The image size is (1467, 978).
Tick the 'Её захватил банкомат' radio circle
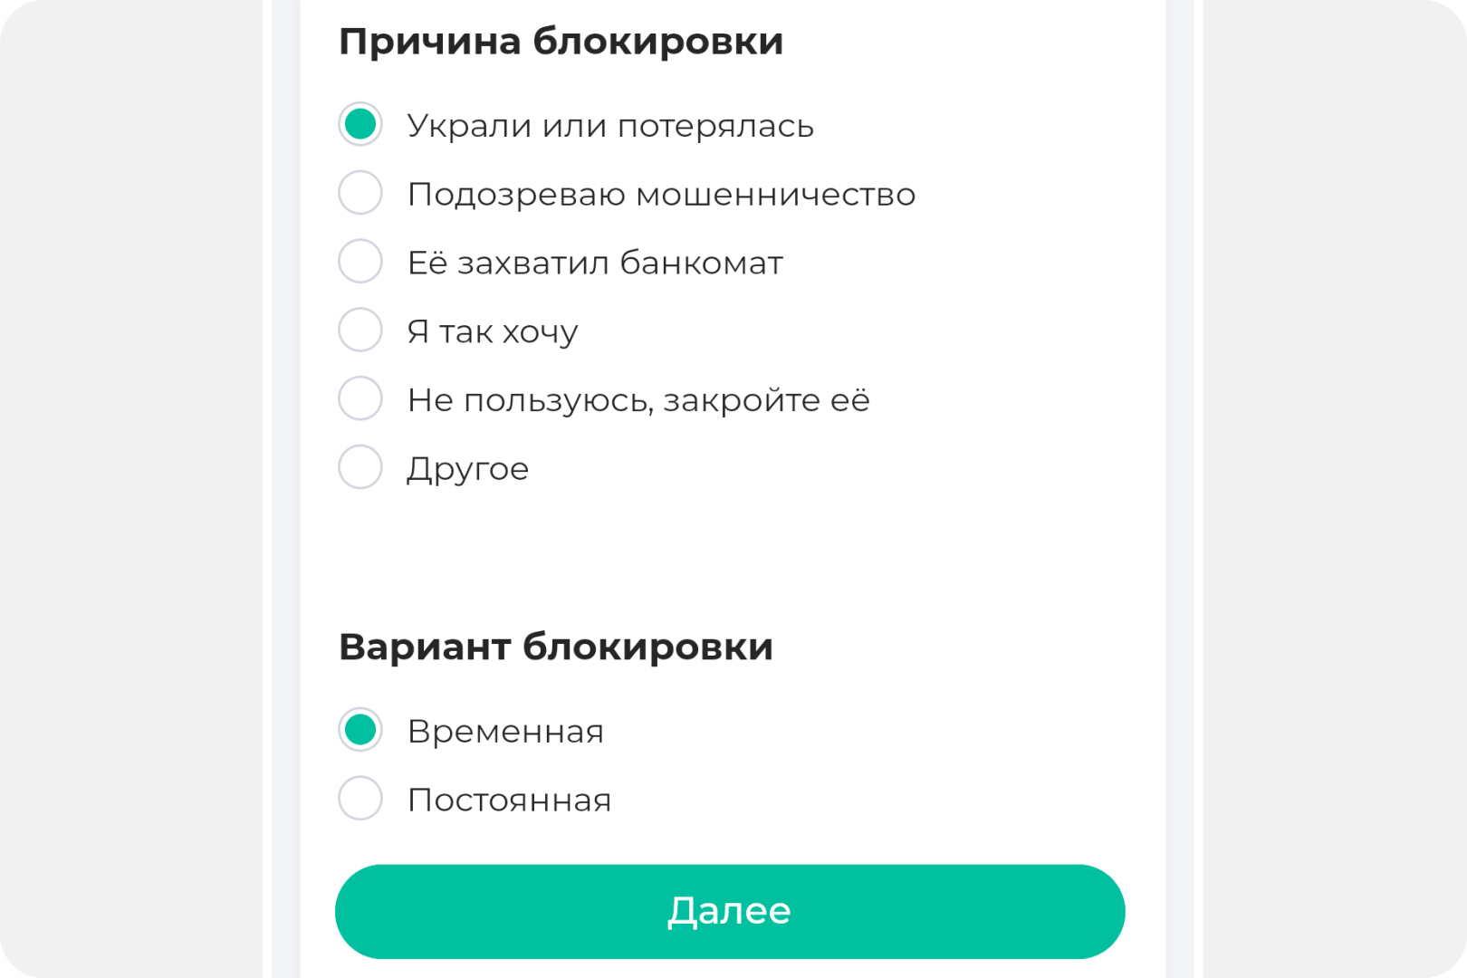(x=360, y=262)
